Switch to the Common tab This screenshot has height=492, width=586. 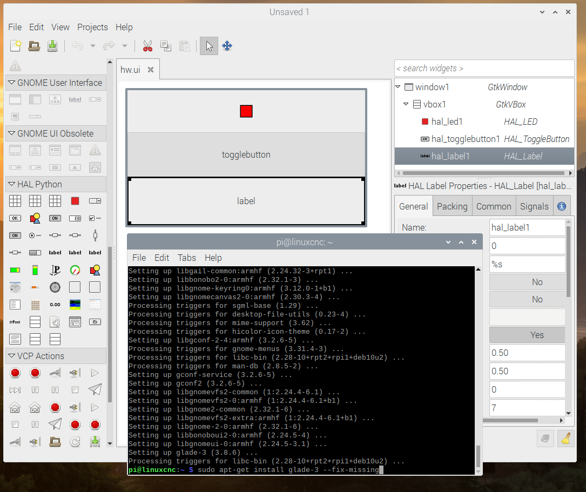tap(494, 207)
